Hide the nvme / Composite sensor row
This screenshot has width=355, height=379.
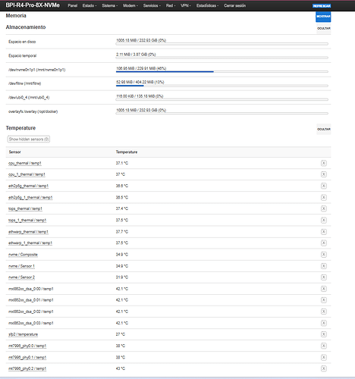tap(323, 255)
